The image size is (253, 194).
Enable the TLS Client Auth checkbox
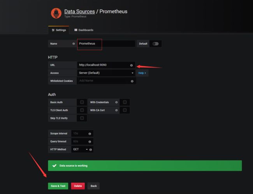tap(82, 110)
